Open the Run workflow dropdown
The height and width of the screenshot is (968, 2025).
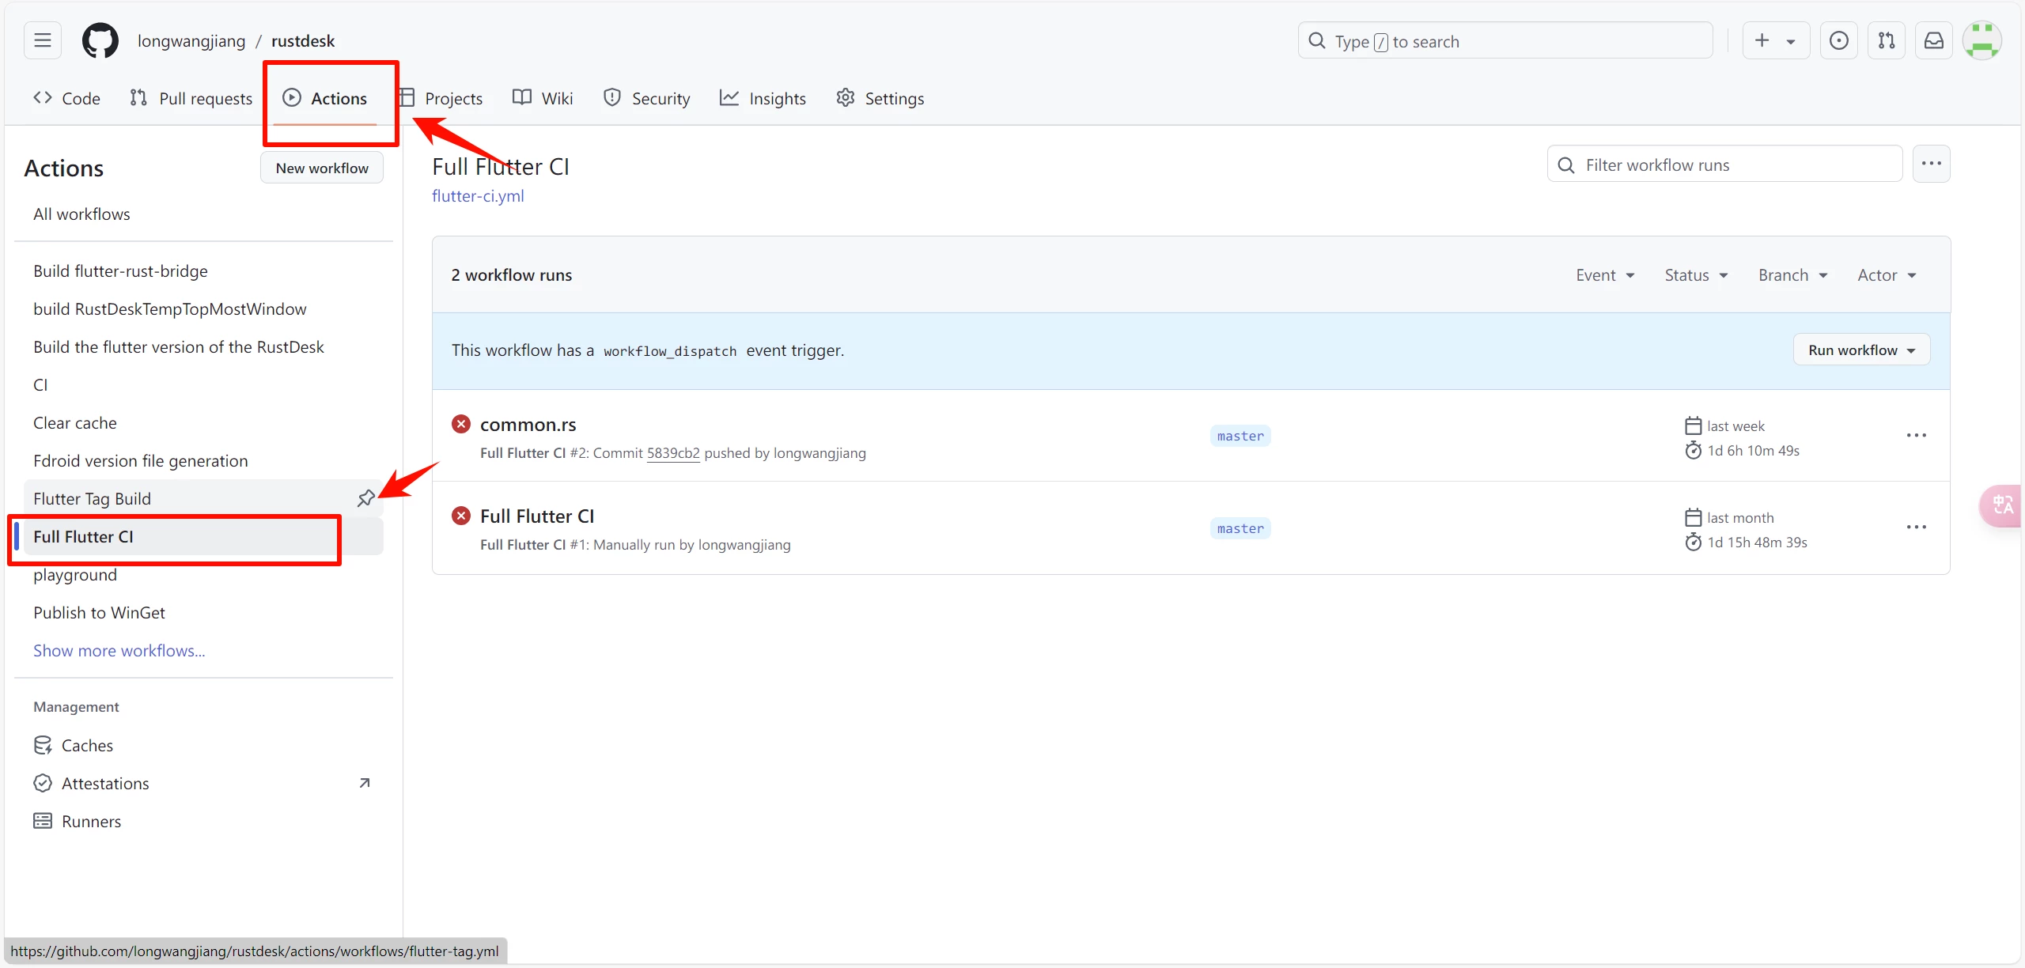click(1861, 350)
